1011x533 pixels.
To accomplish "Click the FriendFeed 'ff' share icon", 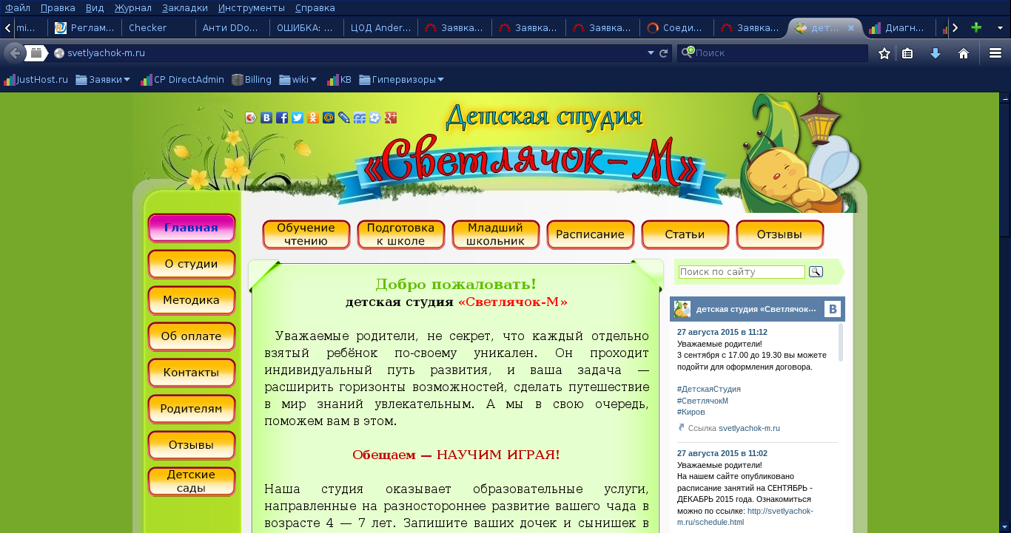I will [359, 118].
